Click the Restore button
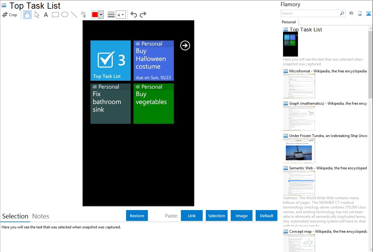 pyautogui.click(x=137, y=216)
